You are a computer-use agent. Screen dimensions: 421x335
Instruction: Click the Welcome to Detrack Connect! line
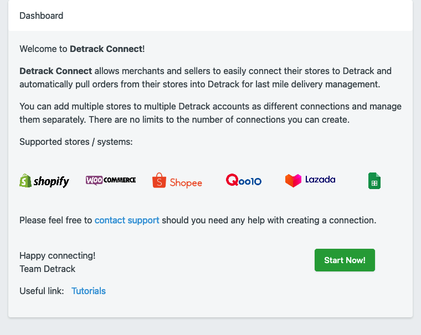(82, 49)
